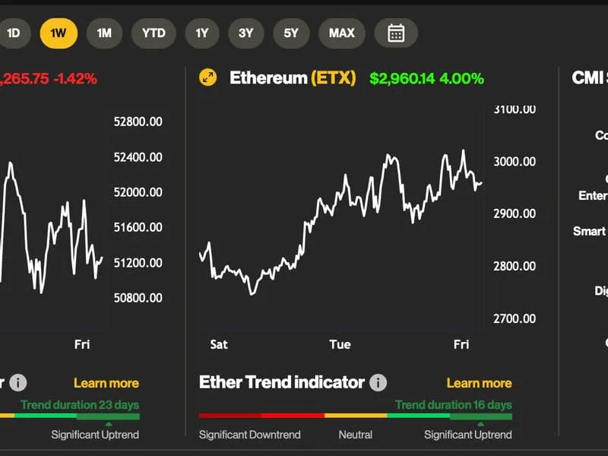Select the highlighted 1W timeframe button
This screenshot has height=456, width=608.
click(59, 33)
